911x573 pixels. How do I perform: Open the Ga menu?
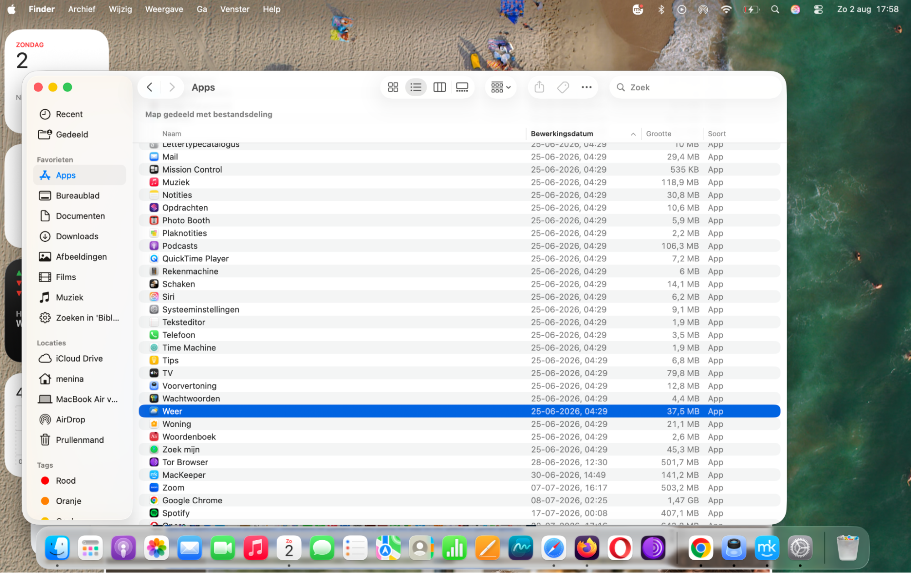(x=202, y=9)
